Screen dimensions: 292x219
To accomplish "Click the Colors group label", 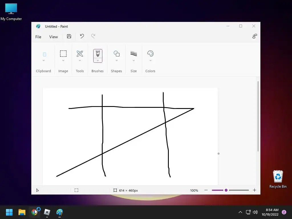I will point(150,71).
